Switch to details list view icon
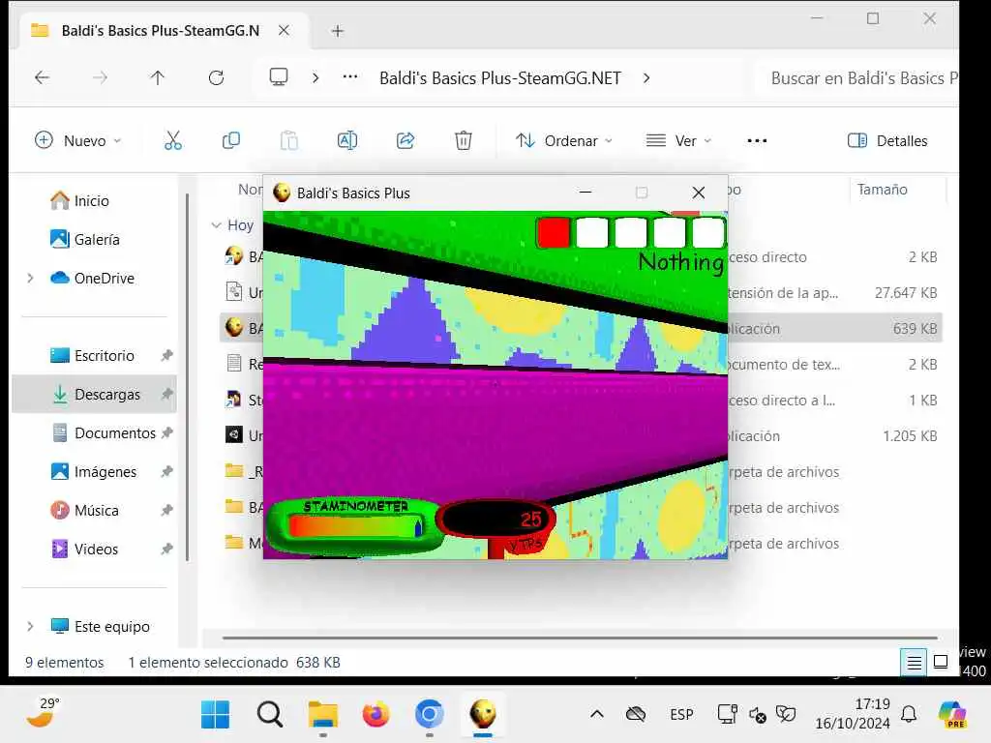 [914, 662]
